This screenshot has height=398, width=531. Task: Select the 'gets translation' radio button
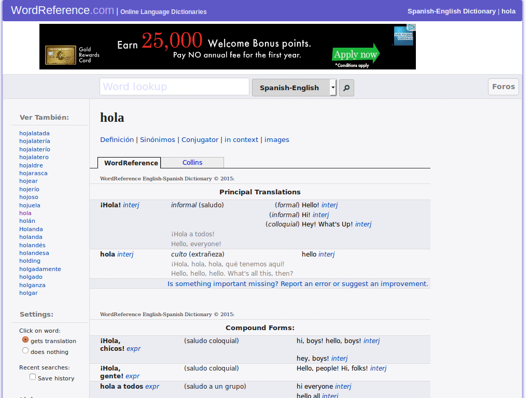(x=25, y=339)
